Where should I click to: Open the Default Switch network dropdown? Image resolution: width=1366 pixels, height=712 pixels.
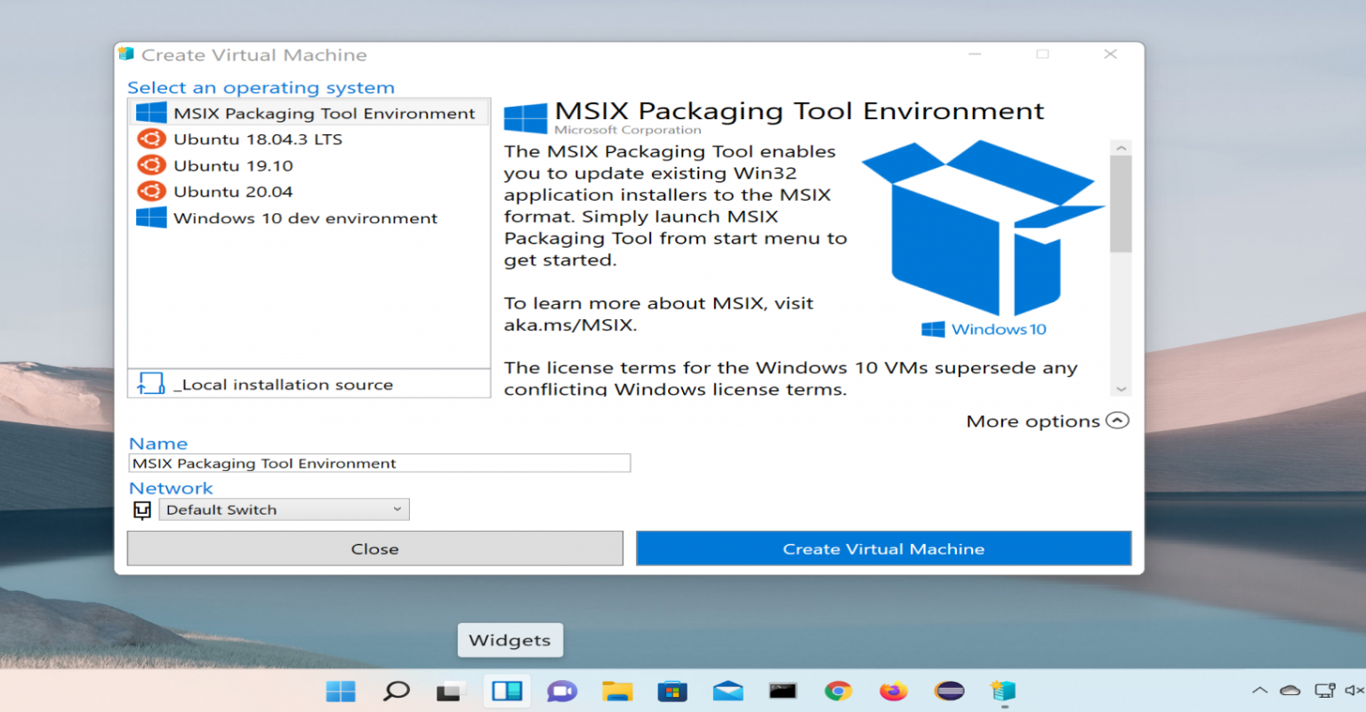284,509
